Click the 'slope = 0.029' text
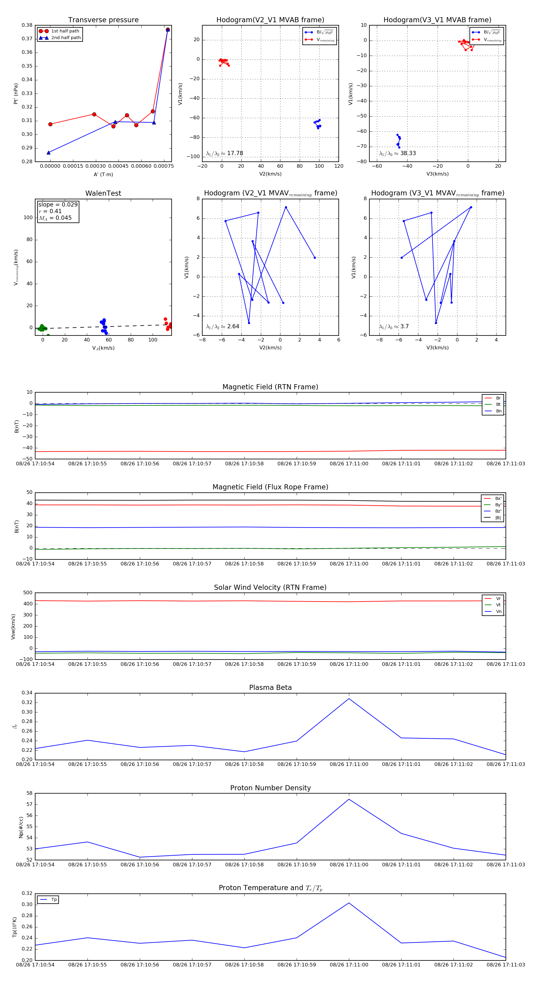541x992 pixels. [x=58, y=204]
